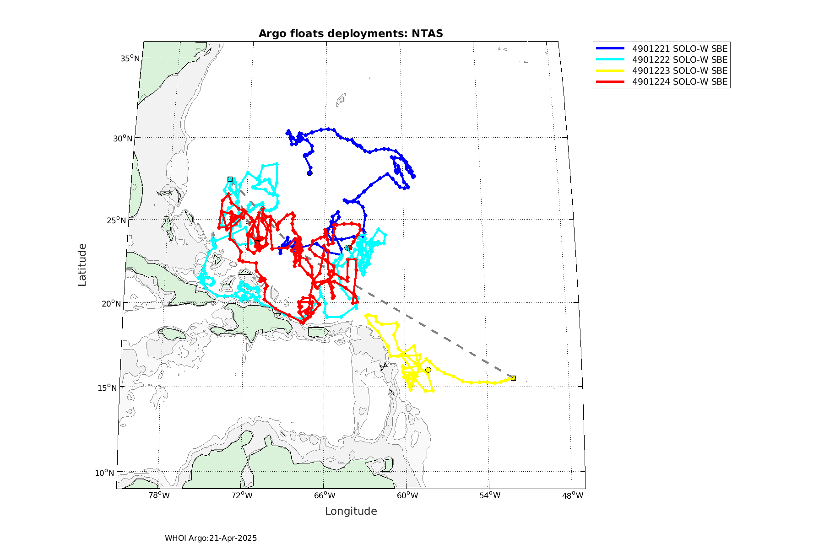Click the 30°N latitude tick label
This screenshot has width=824, height=549.
[123, 138]
